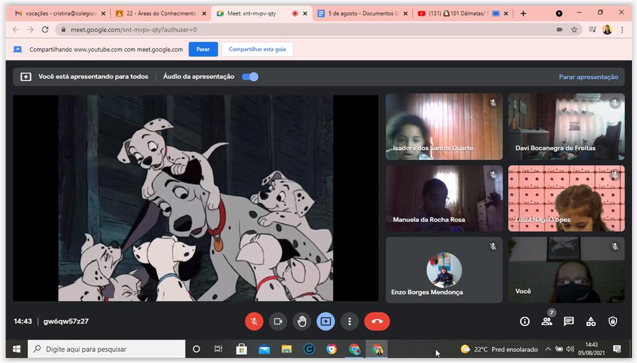637x363 pixels.
Task: Open the three-dot more options menu
Action: tap(350, 321)
